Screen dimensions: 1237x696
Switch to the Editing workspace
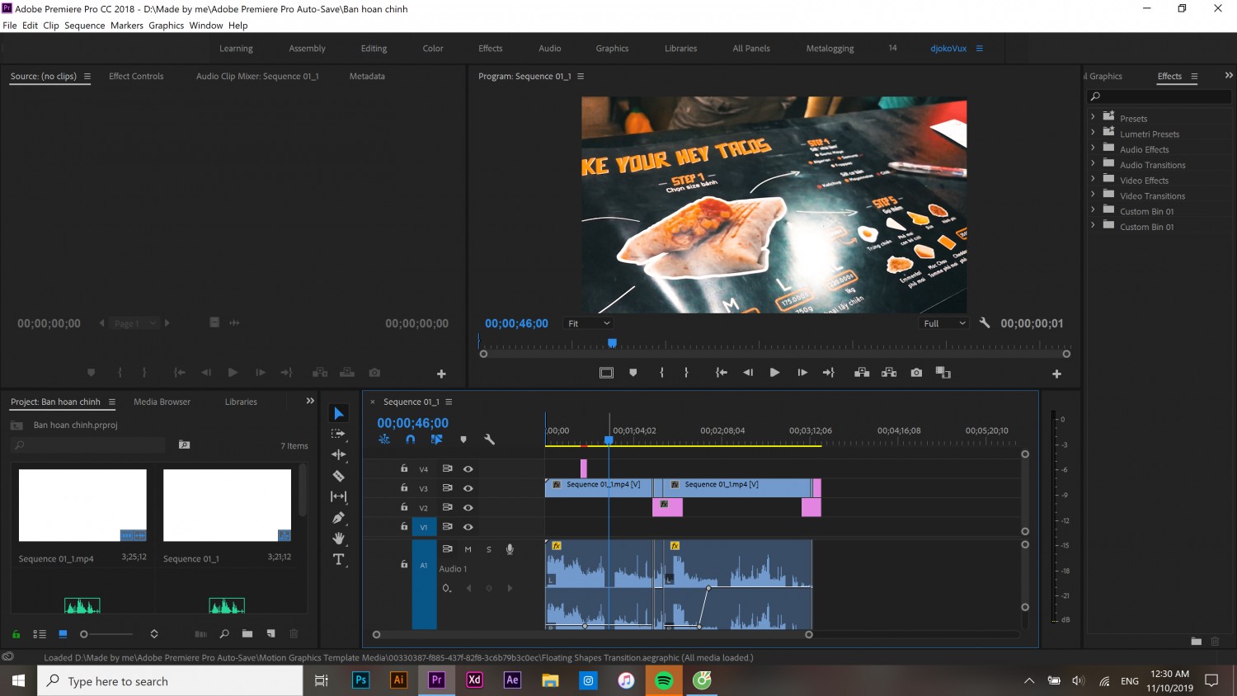374,49
